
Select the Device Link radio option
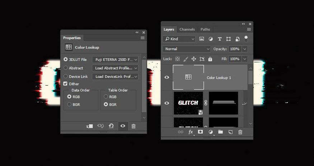tap(65, 76)
